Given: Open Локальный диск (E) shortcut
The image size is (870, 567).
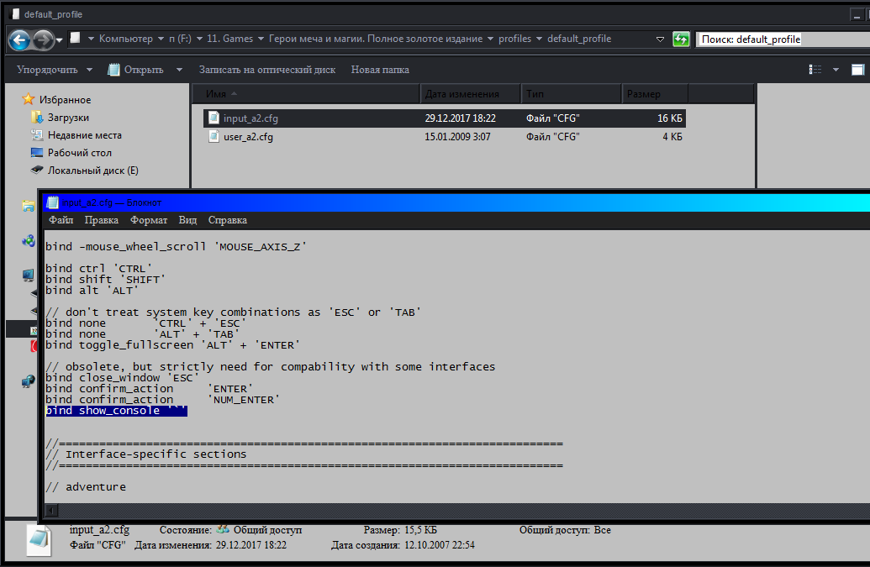Looking at the screenshot, I should tap(92, 171).
